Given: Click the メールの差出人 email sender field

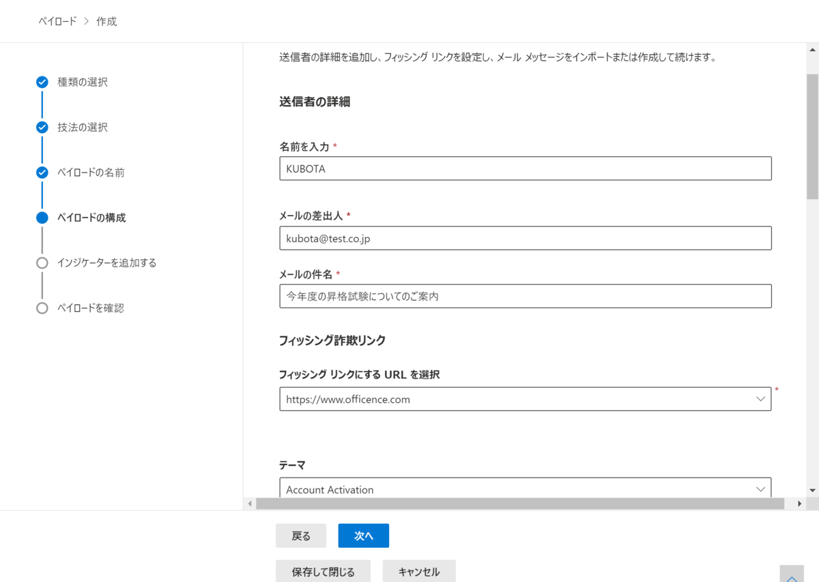Looking at the screenshot, I should (526, 237).
